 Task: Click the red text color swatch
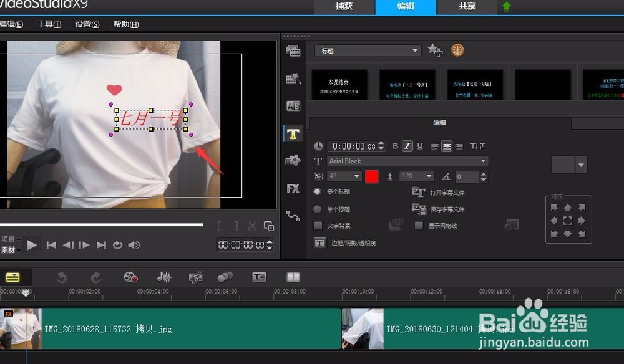(372, 176)
